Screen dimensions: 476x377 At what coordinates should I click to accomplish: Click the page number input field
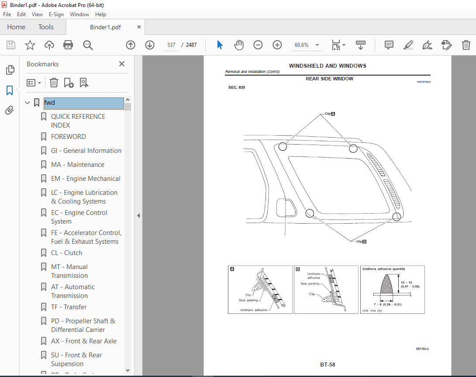171,45
